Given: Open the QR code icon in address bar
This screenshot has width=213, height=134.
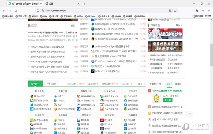Looking at the screenshot, I should [x=170, y=11].
